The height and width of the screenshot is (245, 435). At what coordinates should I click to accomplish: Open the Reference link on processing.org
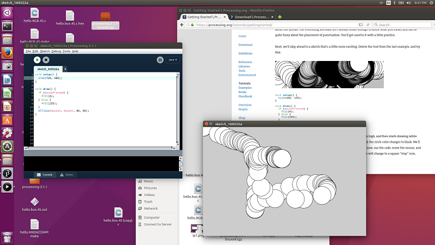pos(245,62)
